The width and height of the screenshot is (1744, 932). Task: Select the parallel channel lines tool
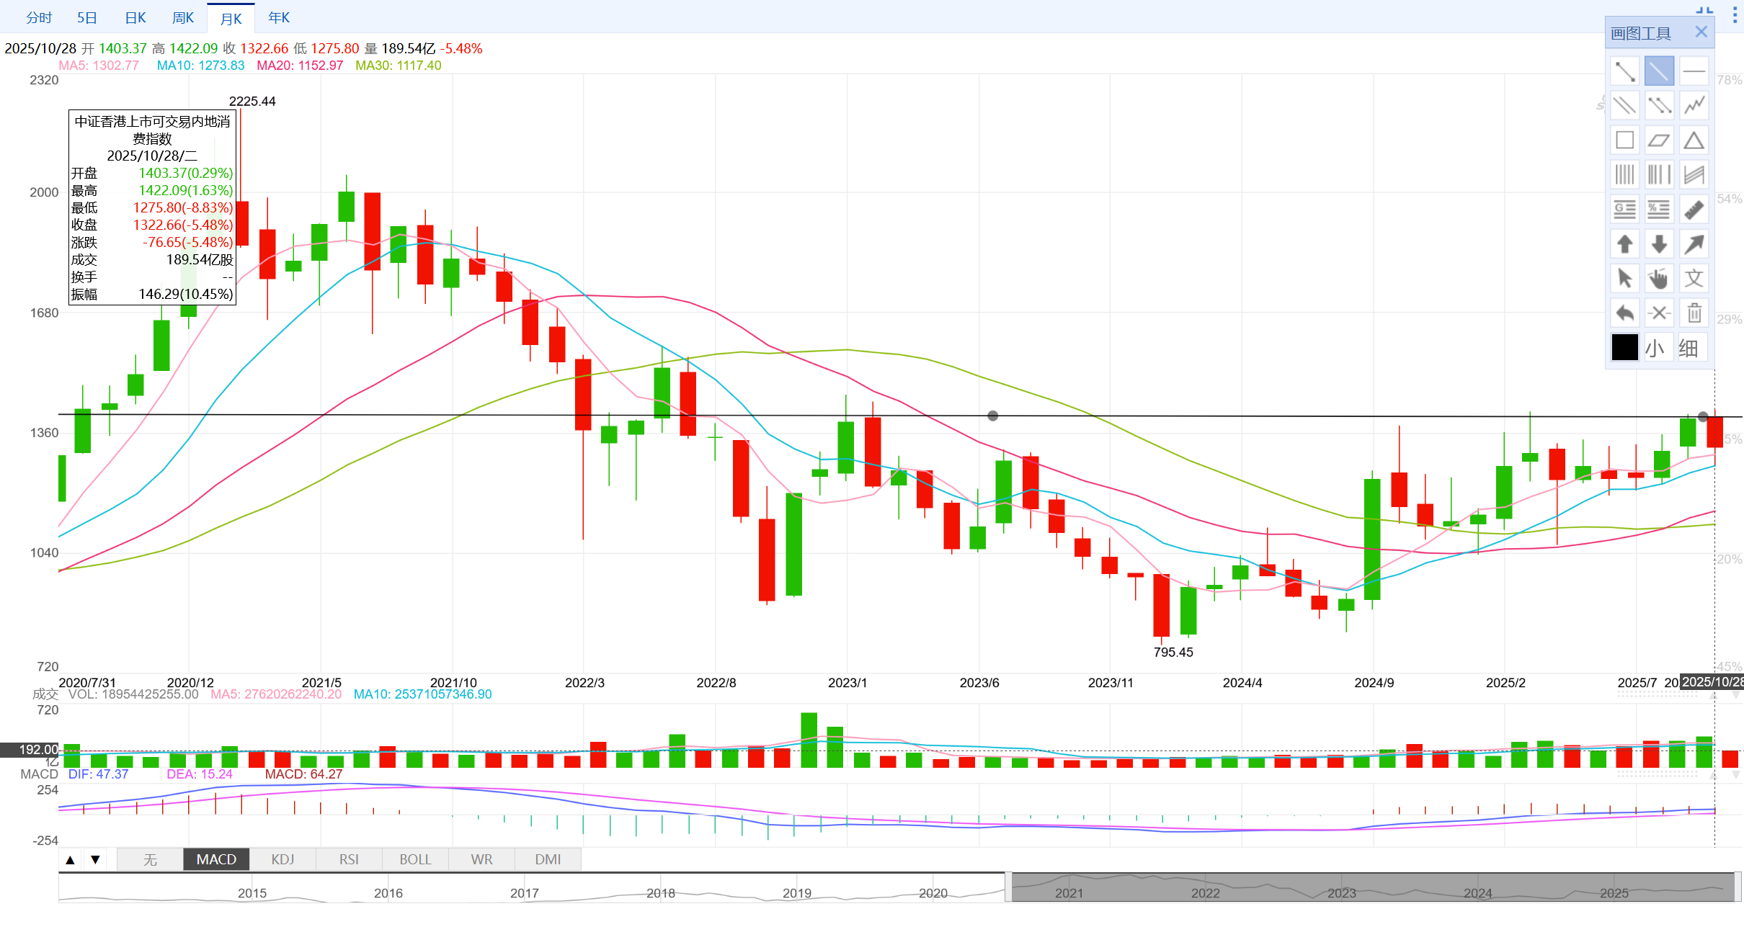[x=1624, y=106]
